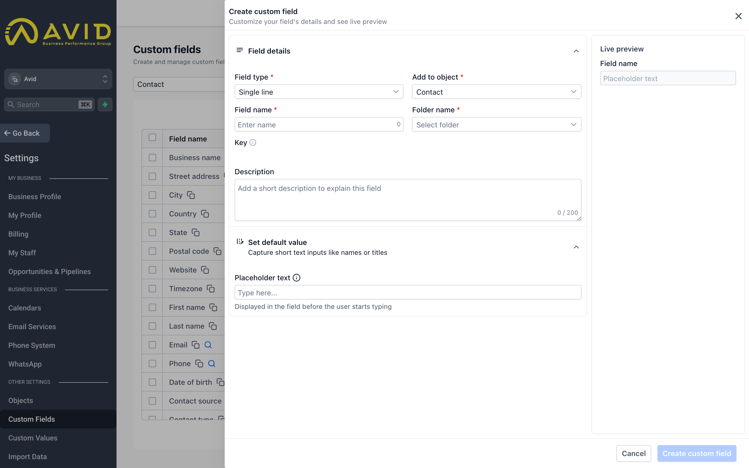Check the Street address row checkbox

[152, 177]
